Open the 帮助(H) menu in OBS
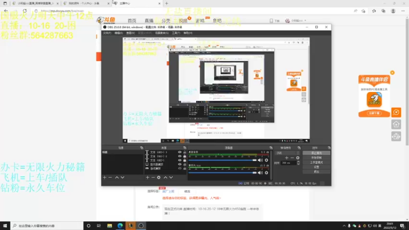The width and height of the screenshot is (409, 230). (188, 33)
